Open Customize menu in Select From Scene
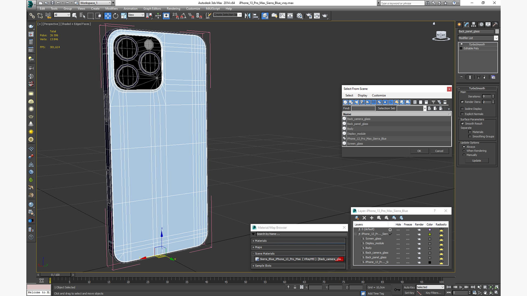Screen dimensions: 527x296 (379, 95)
